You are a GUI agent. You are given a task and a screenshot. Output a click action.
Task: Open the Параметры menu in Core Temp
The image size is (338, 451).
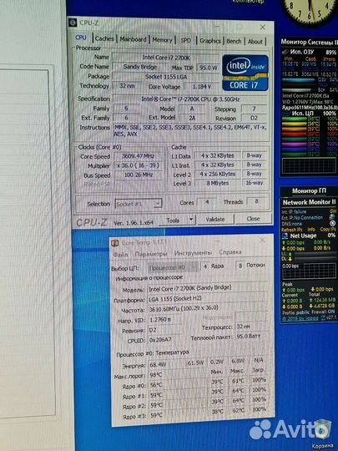click(151, 254)
